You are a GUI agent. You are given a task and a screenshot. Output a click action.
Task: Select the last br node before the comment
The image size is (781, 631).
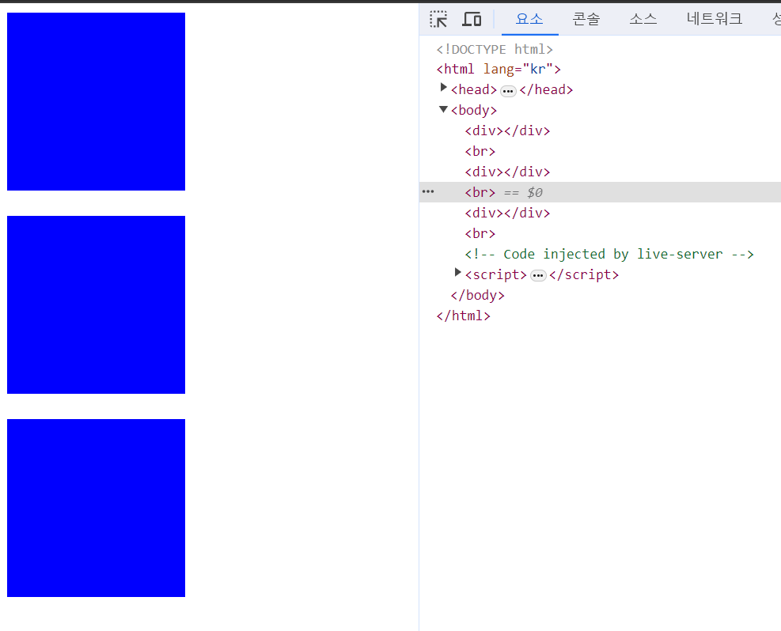point(480,233)
